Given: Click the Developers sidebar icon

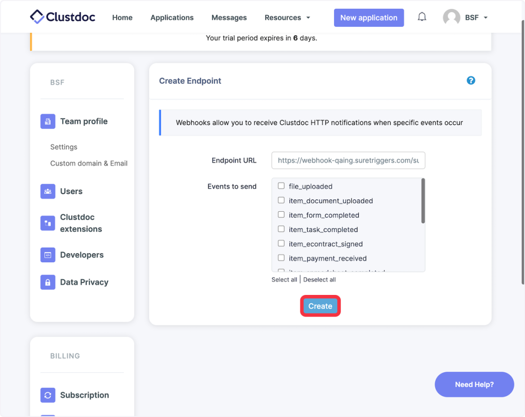Looking at the screenshot, I should (48, 255).
